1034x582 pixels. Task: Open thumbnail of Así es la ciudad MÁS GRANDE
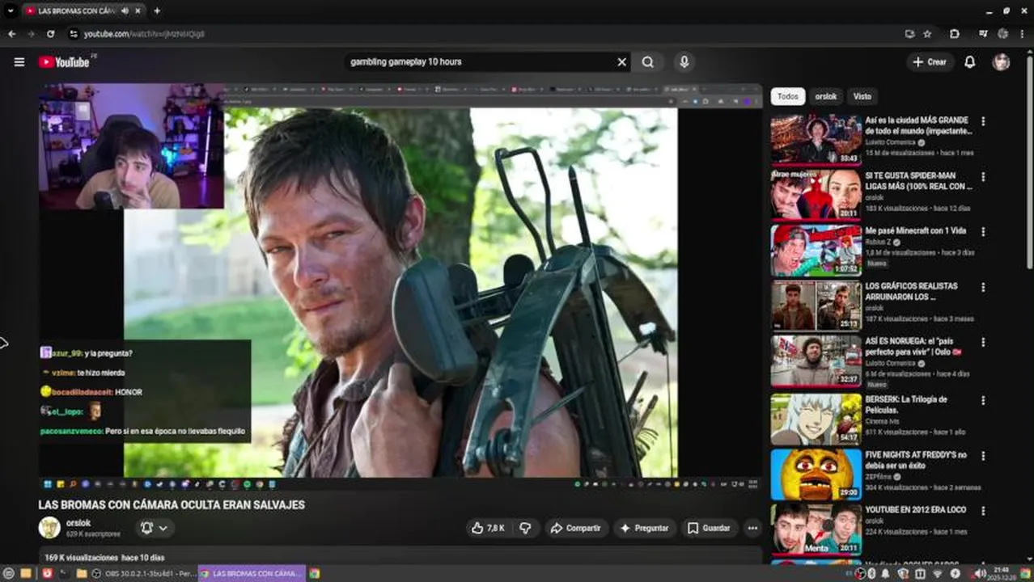(x=816, y=139)
